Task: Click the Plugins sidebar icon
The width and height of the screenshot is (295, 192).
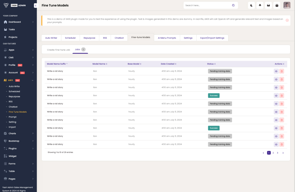Action: (5, 149)
